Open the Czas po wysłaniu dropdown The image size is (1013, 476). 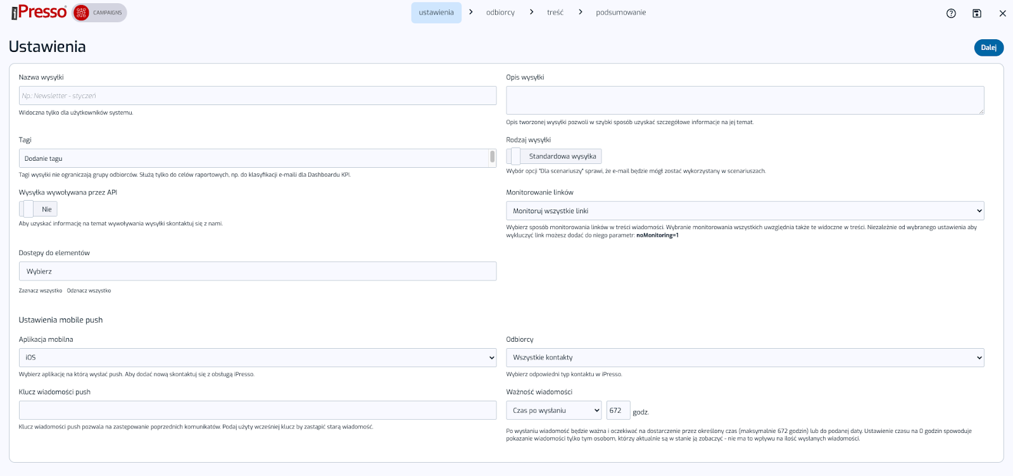554,411
